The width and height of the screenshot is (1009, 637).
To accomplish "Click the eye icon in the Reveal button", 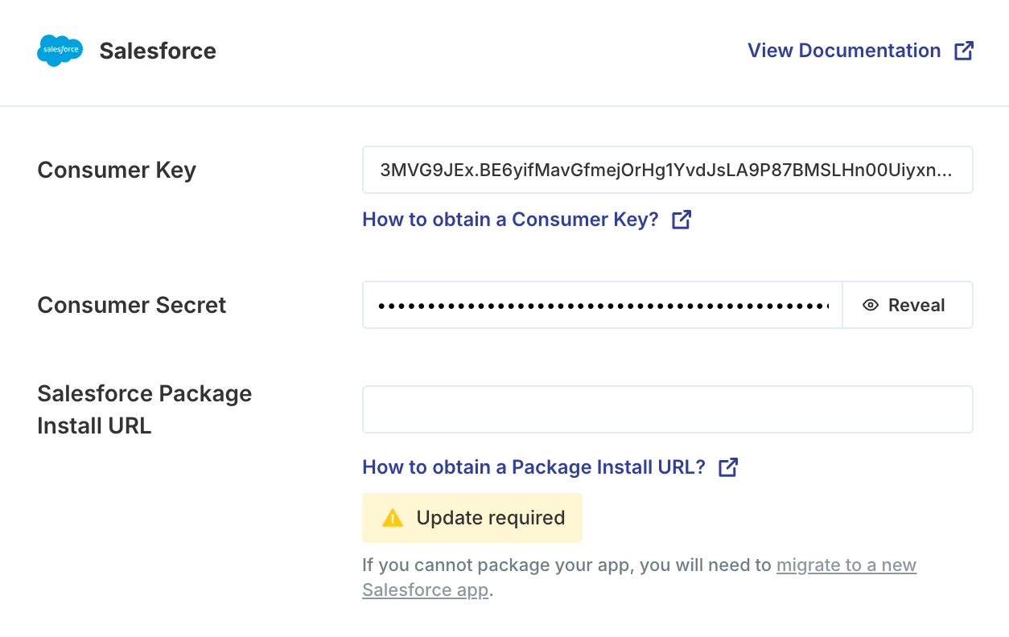I will point(870,305).
